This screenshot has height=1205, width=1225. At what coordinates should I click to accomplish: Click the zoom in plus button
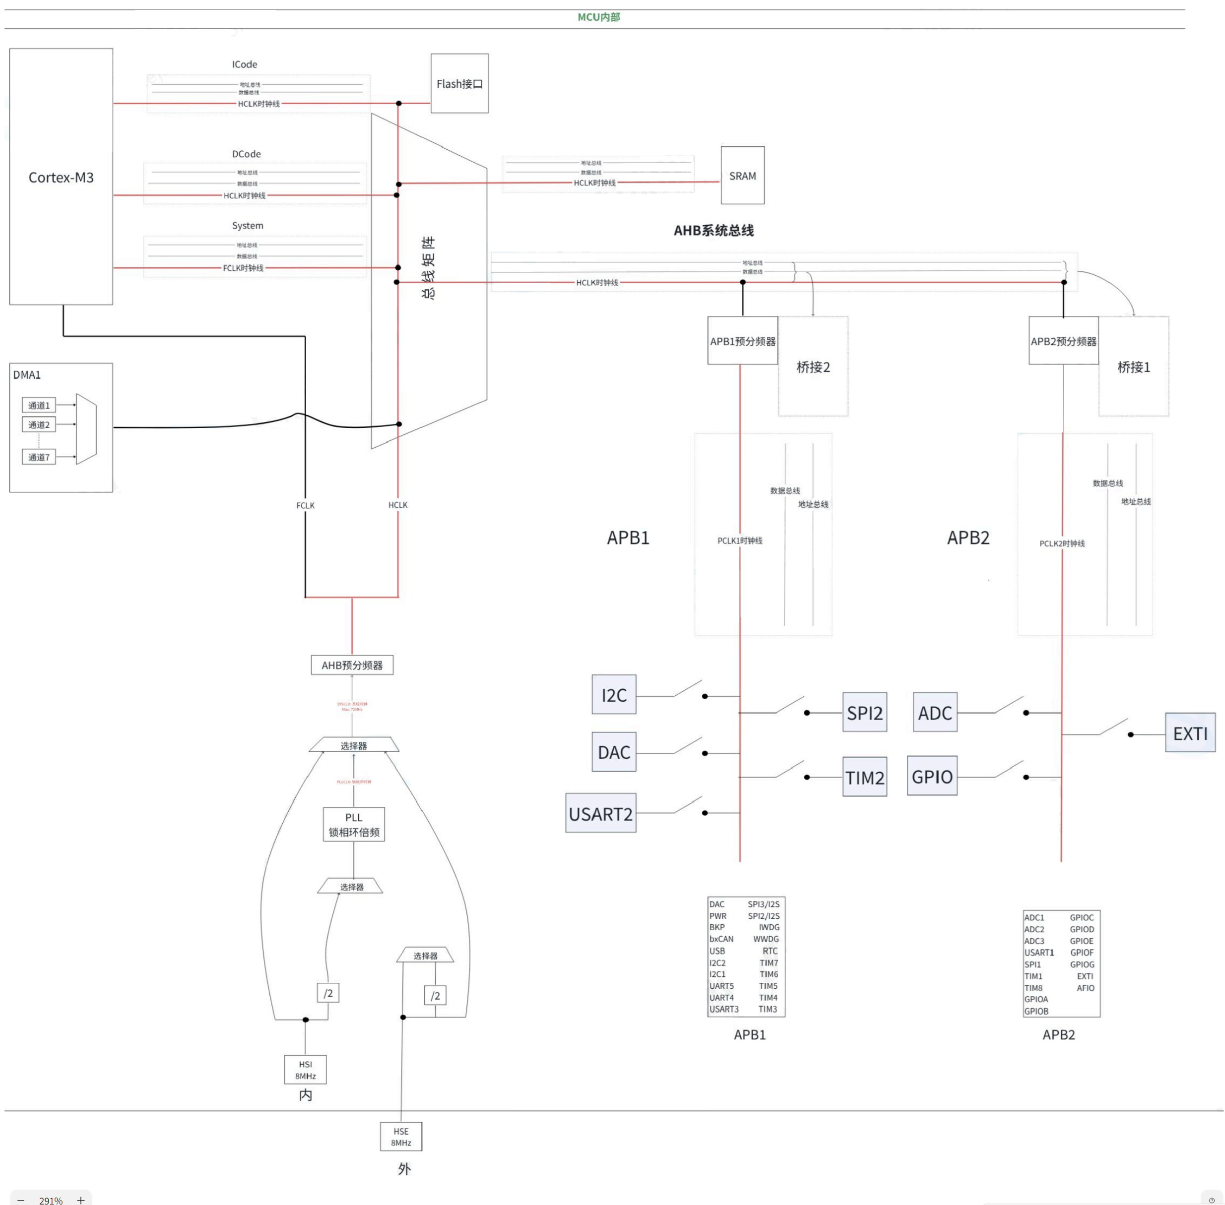[80, 1200]
